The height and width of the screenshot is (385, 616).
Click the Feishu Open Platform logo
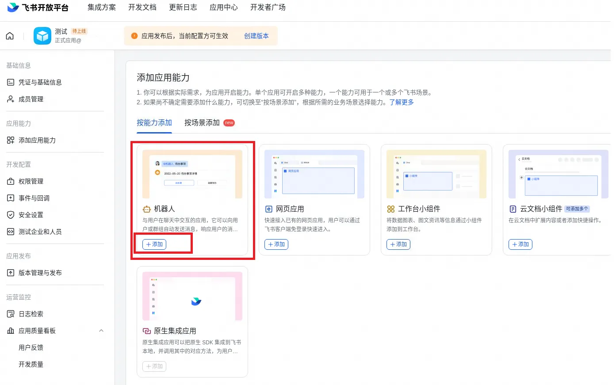(38, 8)
